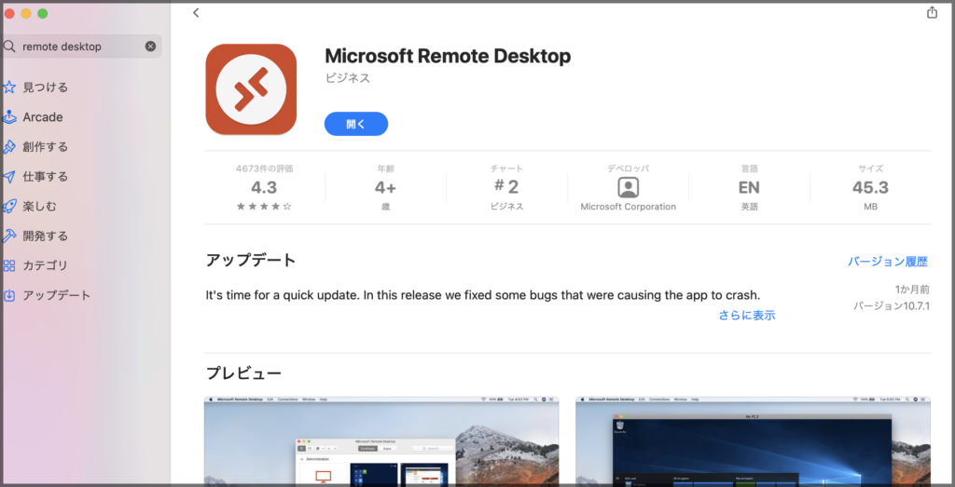
Task: Select 創作する in the sidebar
Action: click(45, 146)
